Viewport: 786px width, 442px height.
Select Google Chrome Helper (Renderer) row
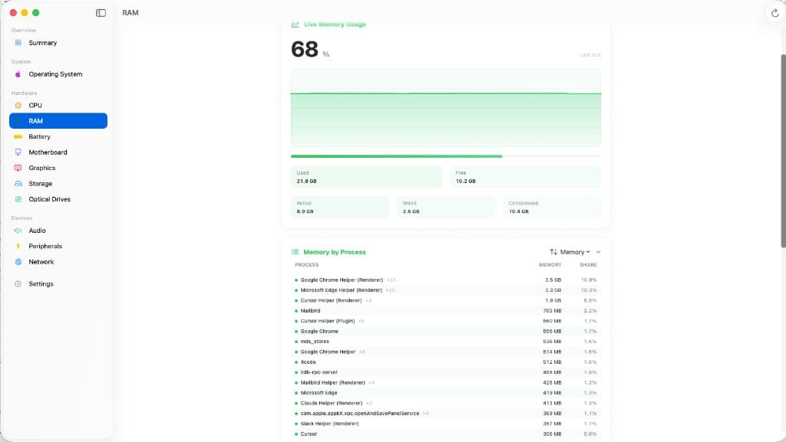point(446,280)
